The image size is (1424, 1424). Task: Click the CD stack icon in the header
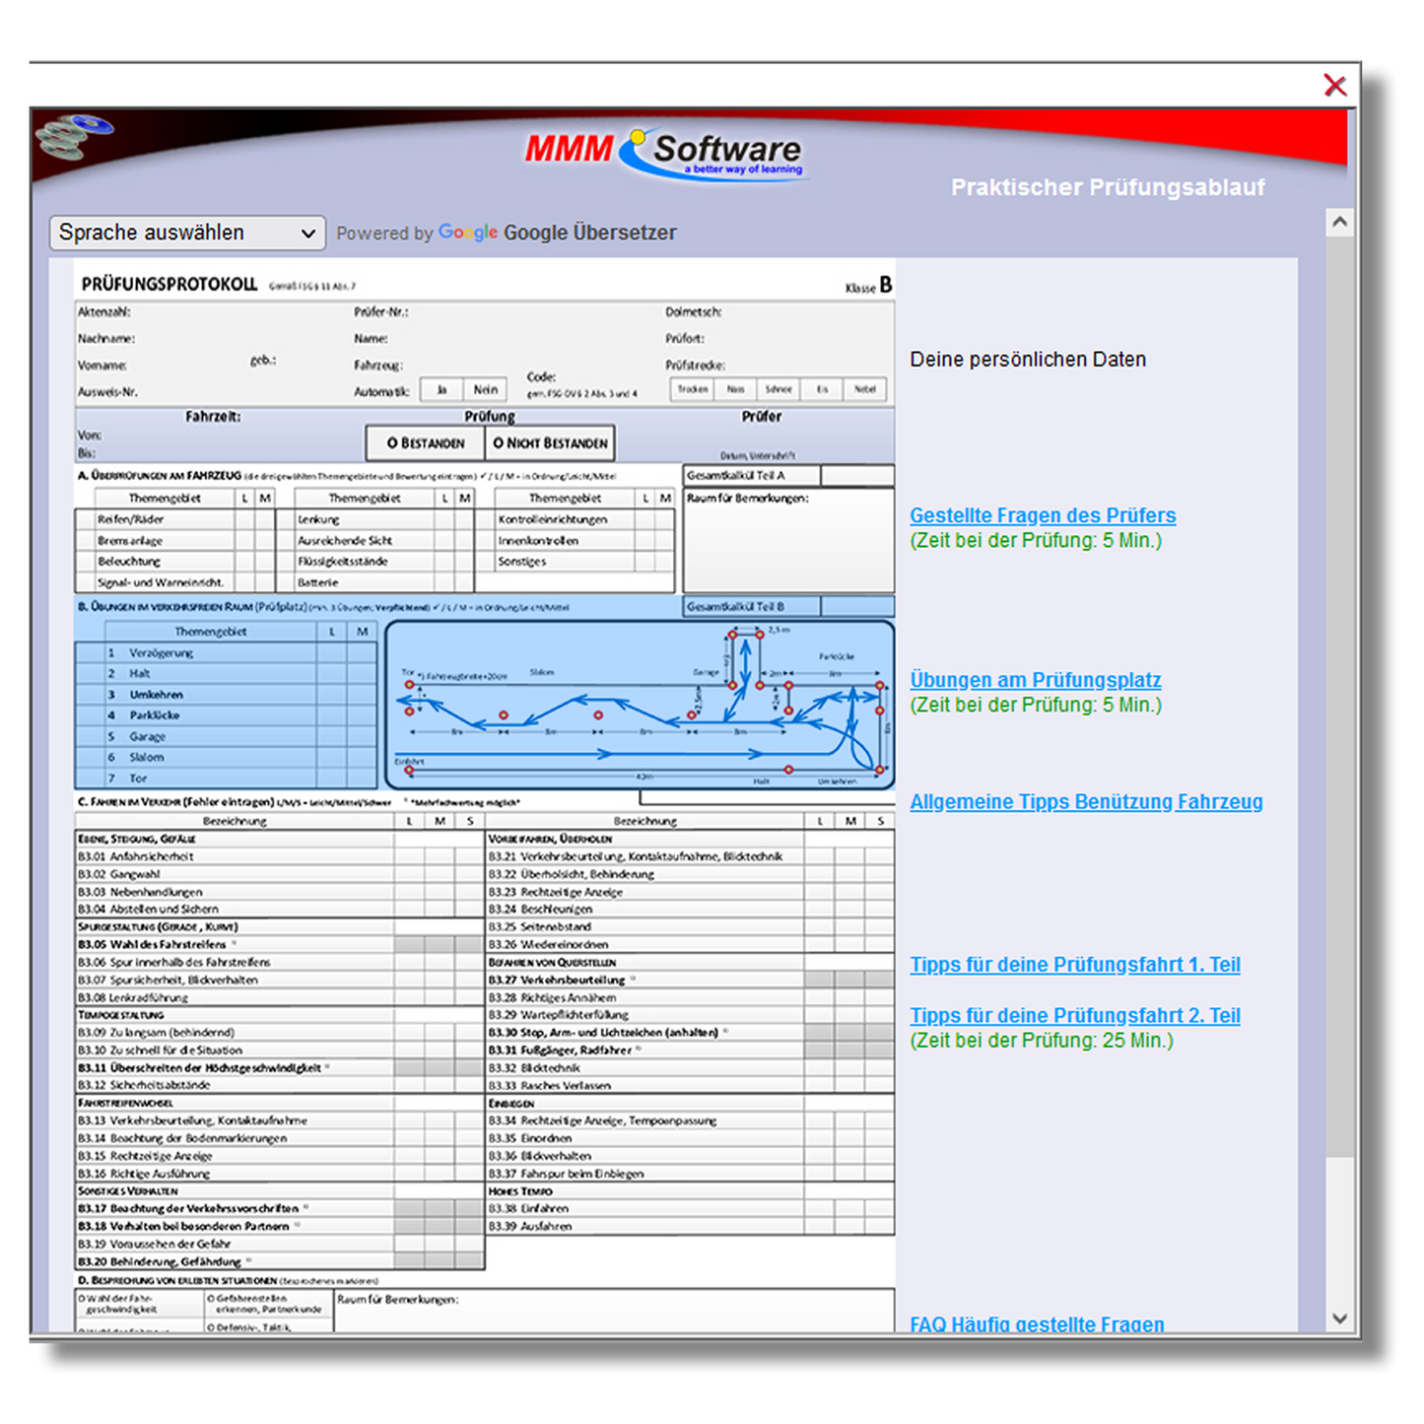point(74,136)
